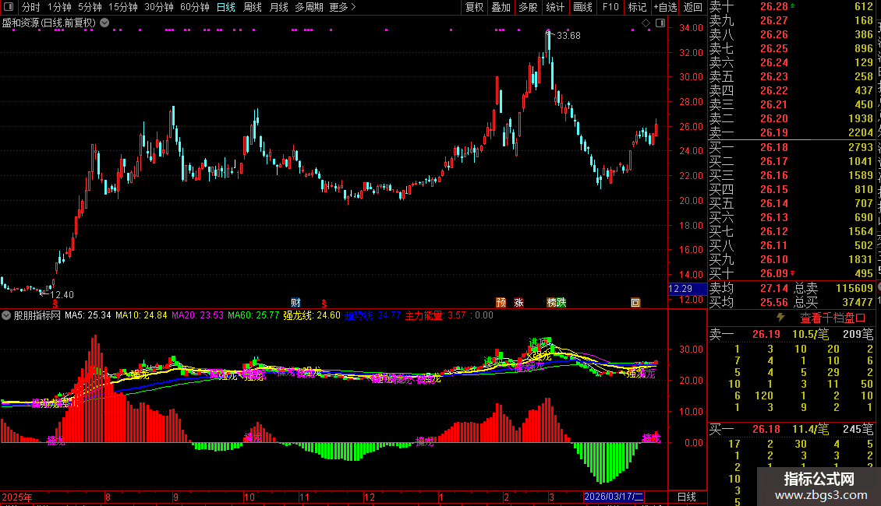Click the orange 预 forecast marker
881x506 pixels.
tap(501, 302)
